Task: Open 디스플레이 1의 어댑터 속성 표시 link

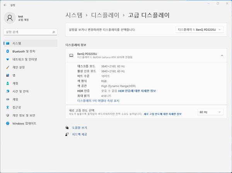Action: 98,101
